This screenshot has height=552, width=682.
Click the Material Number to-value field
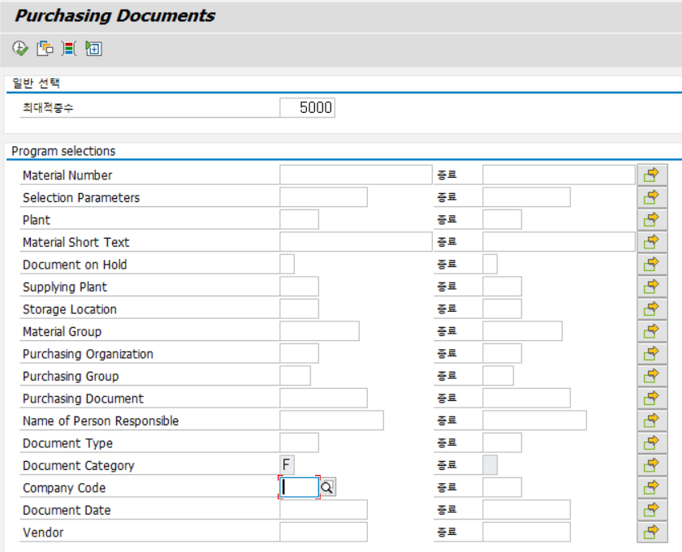[559, 175]
